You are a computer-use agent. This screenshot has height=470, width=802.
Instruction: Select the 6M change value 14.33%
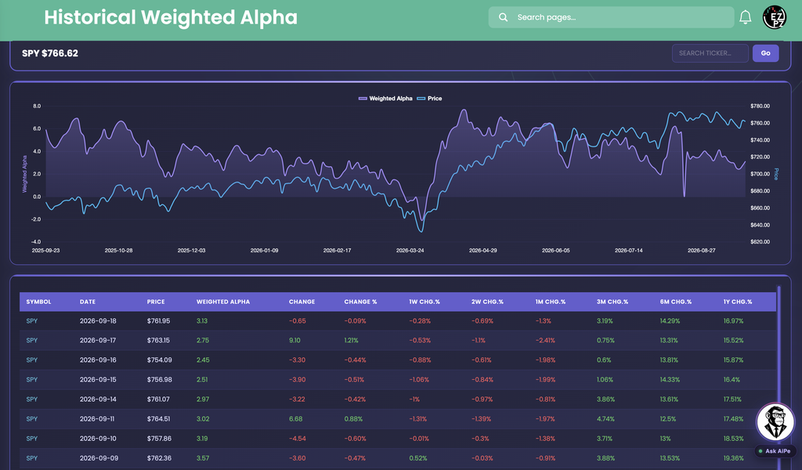click(670, 380)
